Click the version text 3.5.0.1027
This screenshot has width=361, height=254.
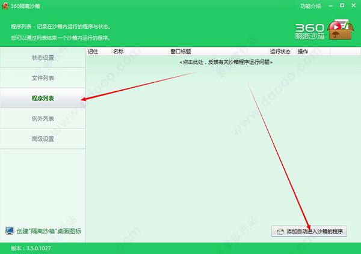39,248
